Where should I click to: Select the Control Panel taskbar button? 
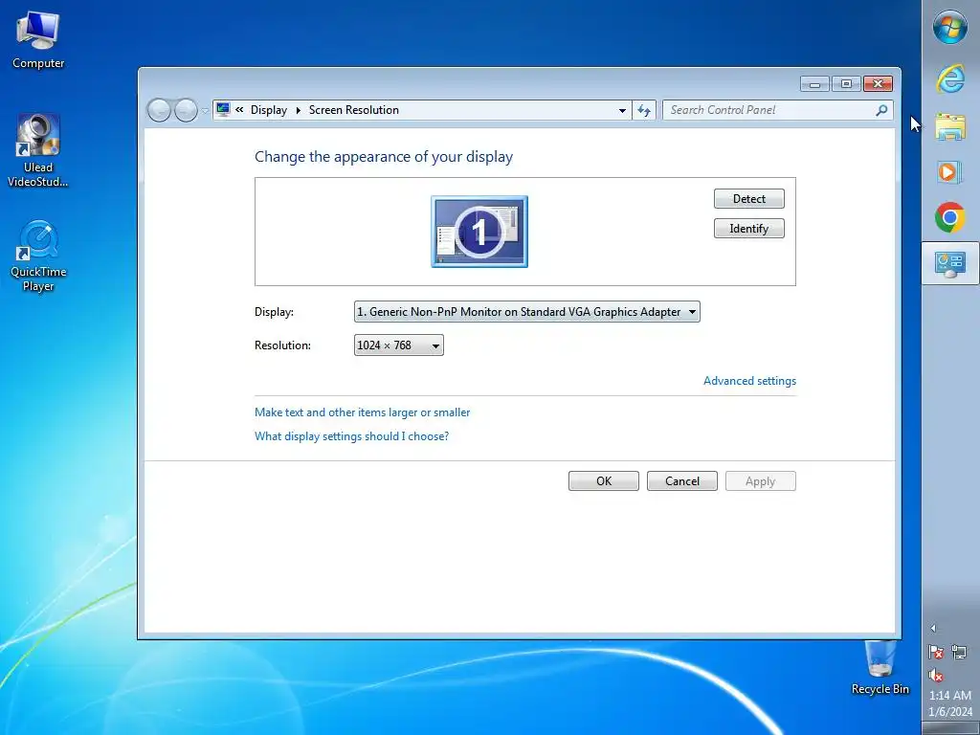(x=950, y=263)
